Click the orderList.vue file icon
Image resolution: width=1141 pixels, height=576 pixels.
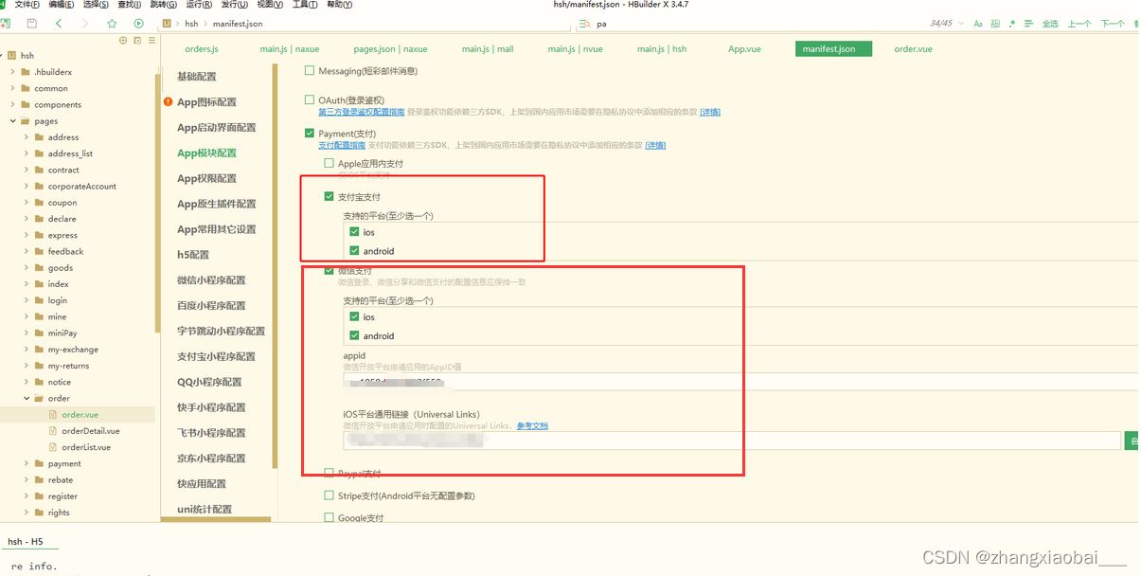click(x=53, y=447)
